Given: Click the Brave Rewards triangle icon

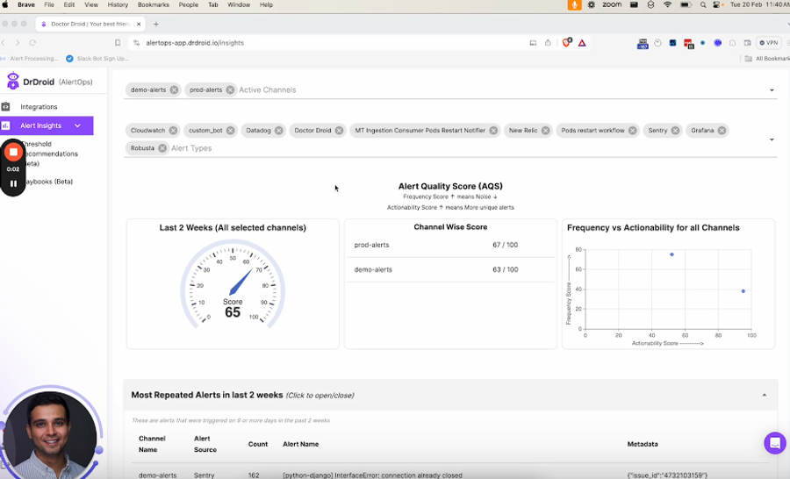Looking at the screenshot, I should (x=582, y=43).
